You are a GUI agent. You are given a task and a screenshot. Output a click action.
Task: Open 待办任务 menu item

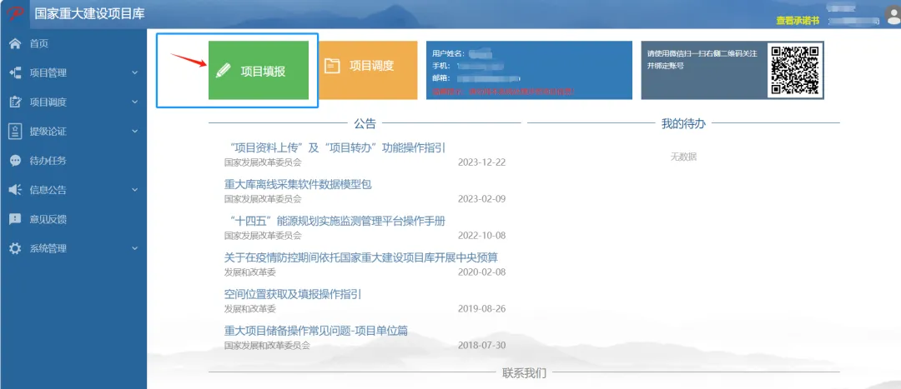click(48, 161)
